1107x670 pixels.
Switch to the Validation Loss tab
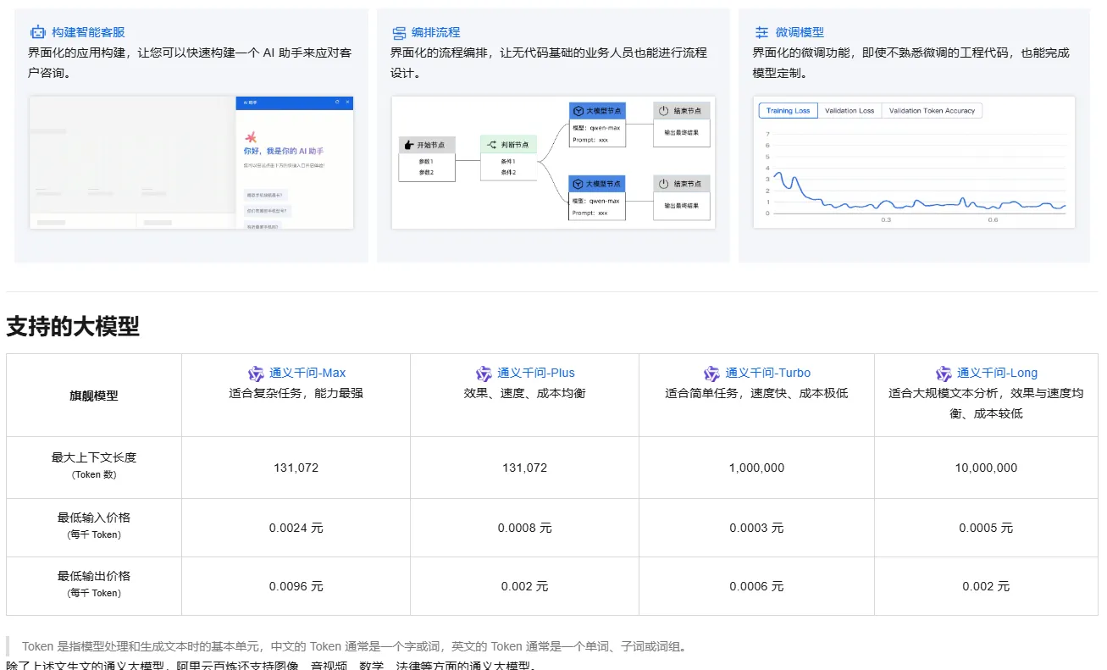pyautogui.click(x=849, y=111)
